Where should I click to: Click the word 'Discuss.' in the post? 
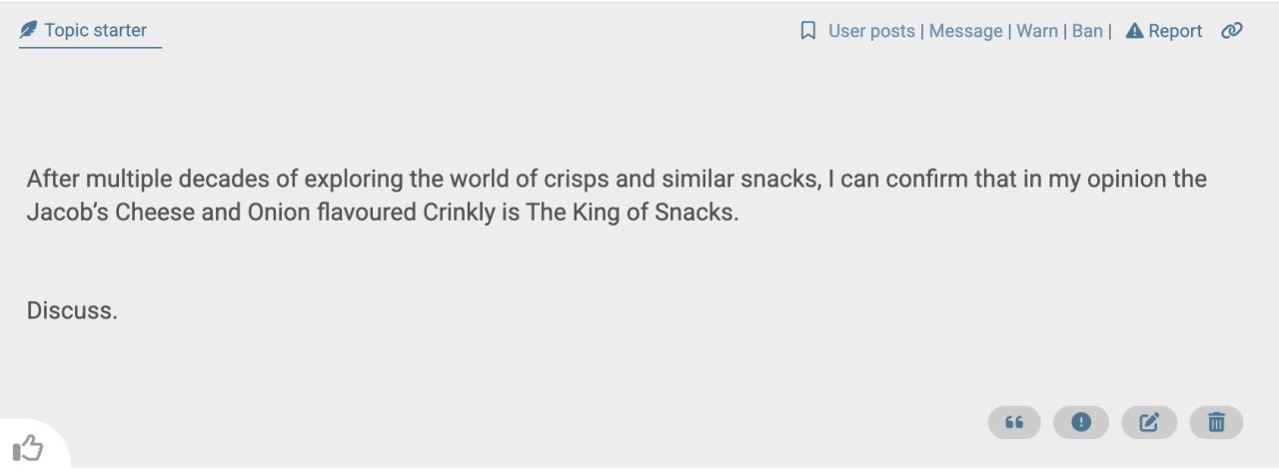click(x=72, y=310)
